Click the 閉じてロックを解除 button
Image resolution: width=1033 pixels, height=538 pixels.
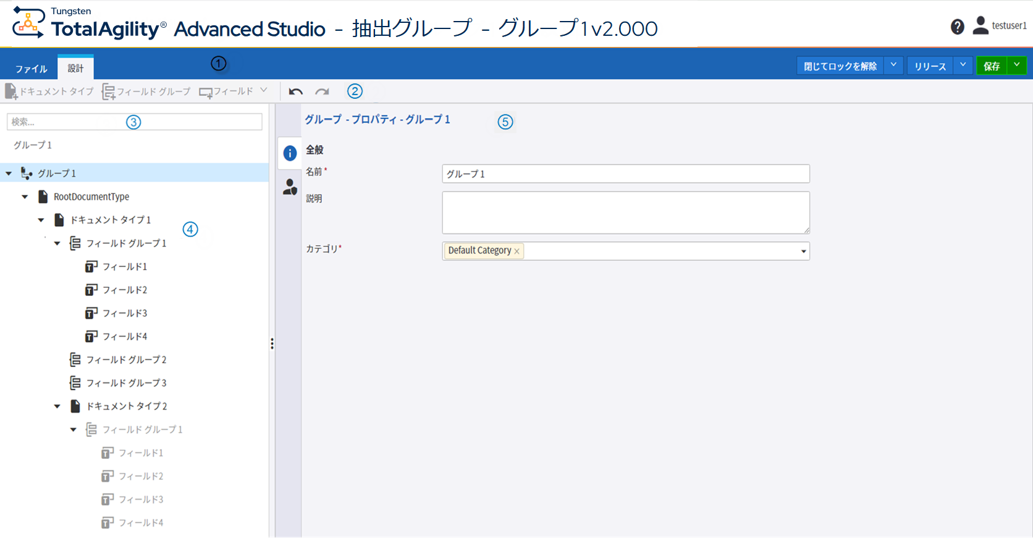pos(840,66)
